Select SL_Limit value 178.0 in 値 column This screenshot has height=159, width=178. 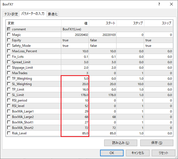pyautogui.click(x=85, y=95)
